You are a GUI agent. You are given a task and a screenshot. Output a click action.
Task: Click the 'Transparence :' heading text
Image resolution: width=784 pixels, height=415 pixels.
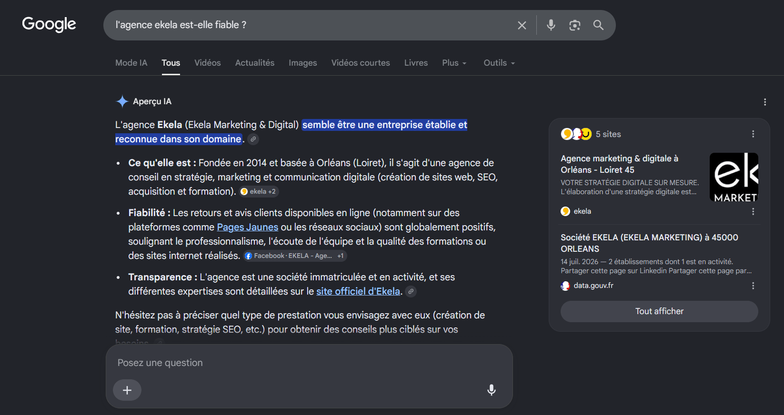[163, 277]
